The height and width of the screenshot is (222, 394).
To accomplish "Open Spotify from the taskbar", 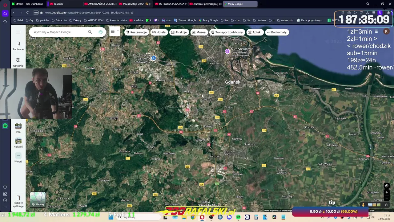I will 238,217.
